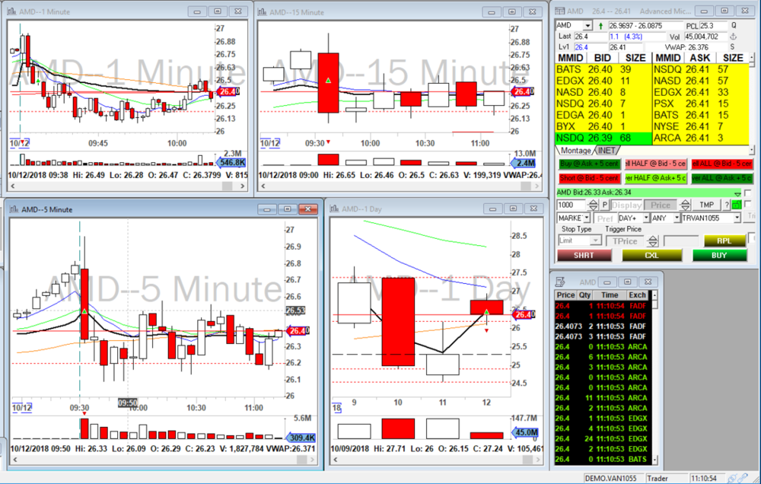Click the chart icon in the AMD--1 Minute title bar

14,12
